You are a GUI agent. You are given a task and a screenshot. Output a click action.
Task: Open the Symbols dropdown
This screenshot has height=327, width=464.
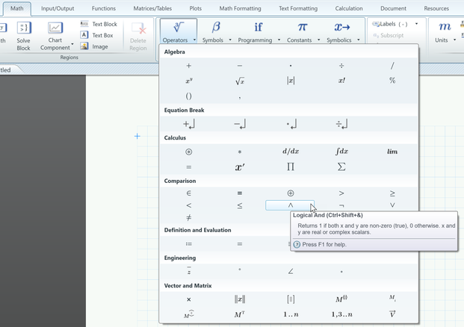pos(216,31)
